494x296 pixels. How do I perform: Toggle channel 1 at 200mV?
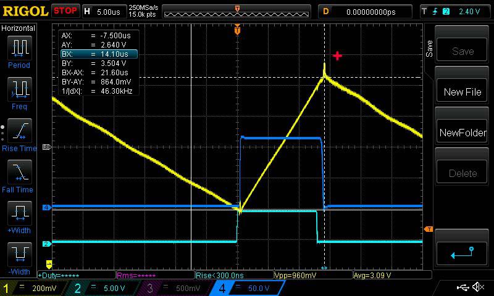point(32,288)
